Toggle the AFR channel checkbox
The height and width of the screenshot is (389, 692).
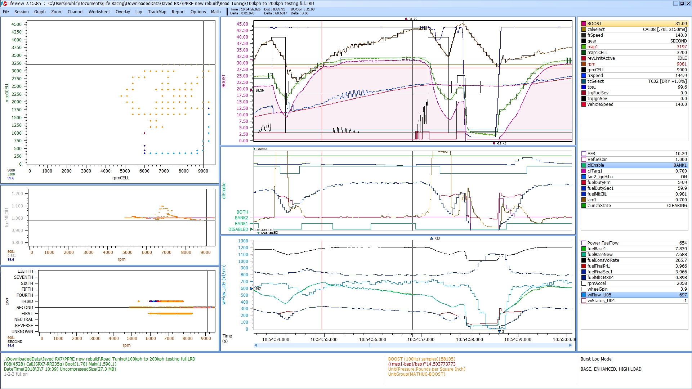click(584, 154)
